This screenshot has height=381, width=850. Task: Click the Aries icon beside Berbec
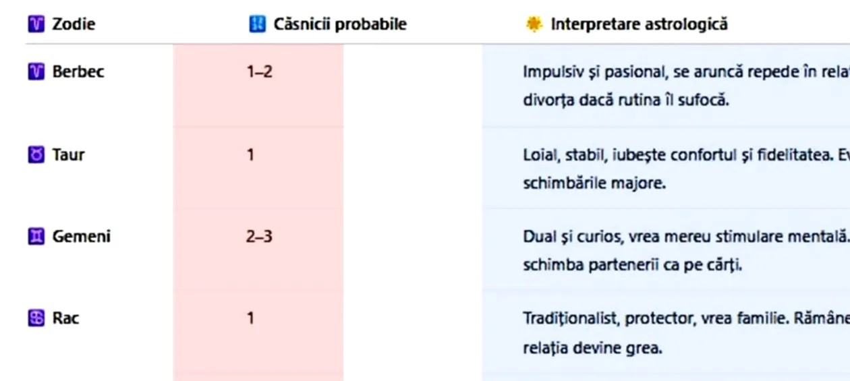36,71
